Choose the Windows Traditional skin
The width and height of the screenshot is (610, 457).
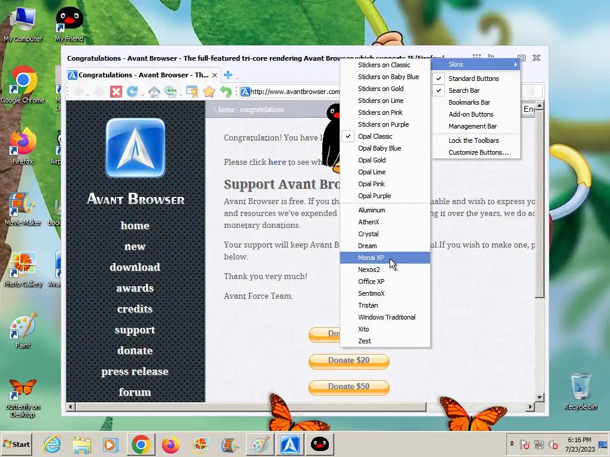pos(385,317)
